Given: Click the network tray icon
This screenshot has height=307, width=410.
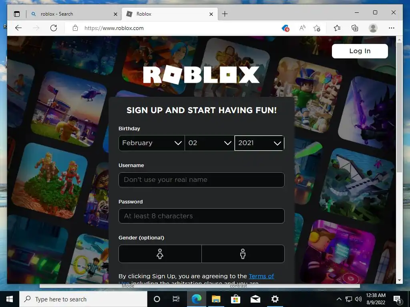Looking at the screenshot, I should (349, 299).
